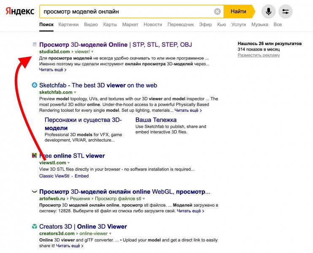The image size is (313, 253).
Task: Switch to the Видео tab
Action: 91,24
